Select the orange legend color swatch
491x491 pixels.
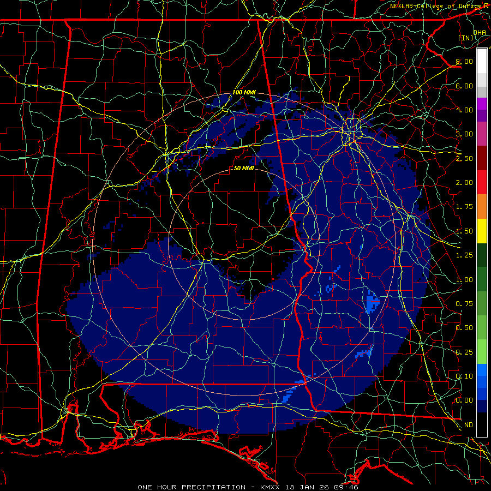pyautogui.click(x=482, y=207)
